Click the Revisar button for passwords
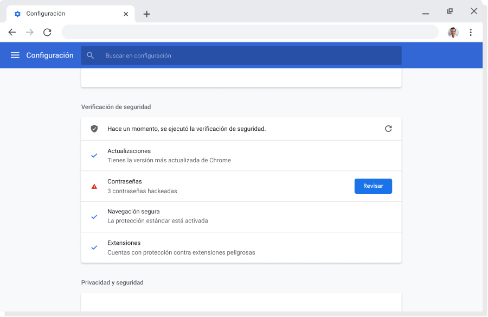 pos(373,186)
